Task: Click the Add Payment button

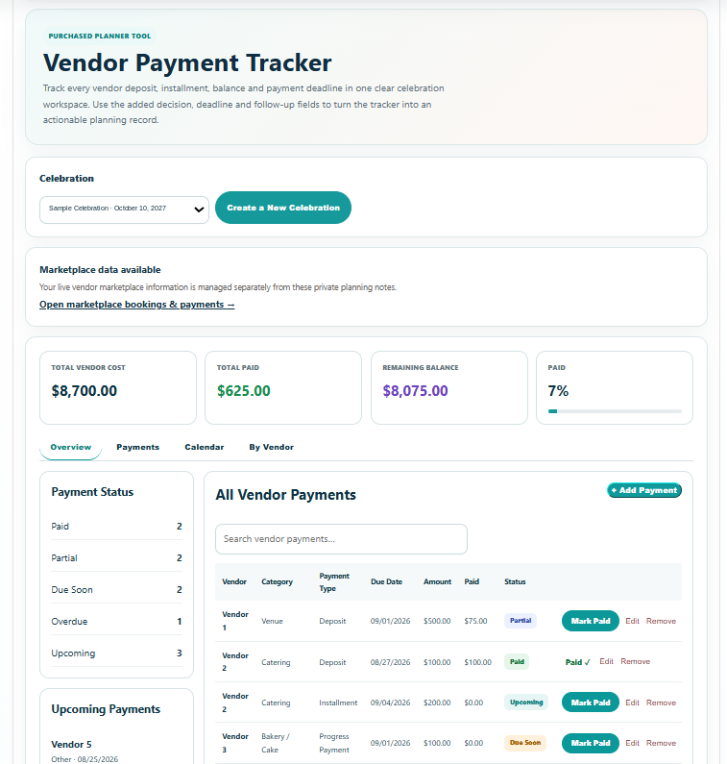Action: [644, 490]
